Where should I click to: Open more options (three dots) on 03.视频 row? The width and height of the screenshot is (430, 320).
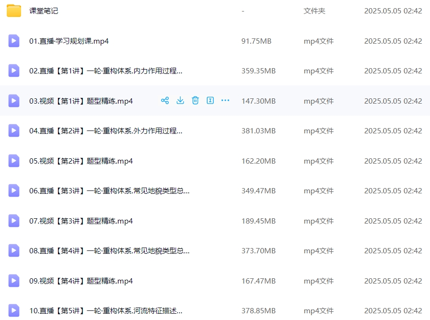pos(225,100)
